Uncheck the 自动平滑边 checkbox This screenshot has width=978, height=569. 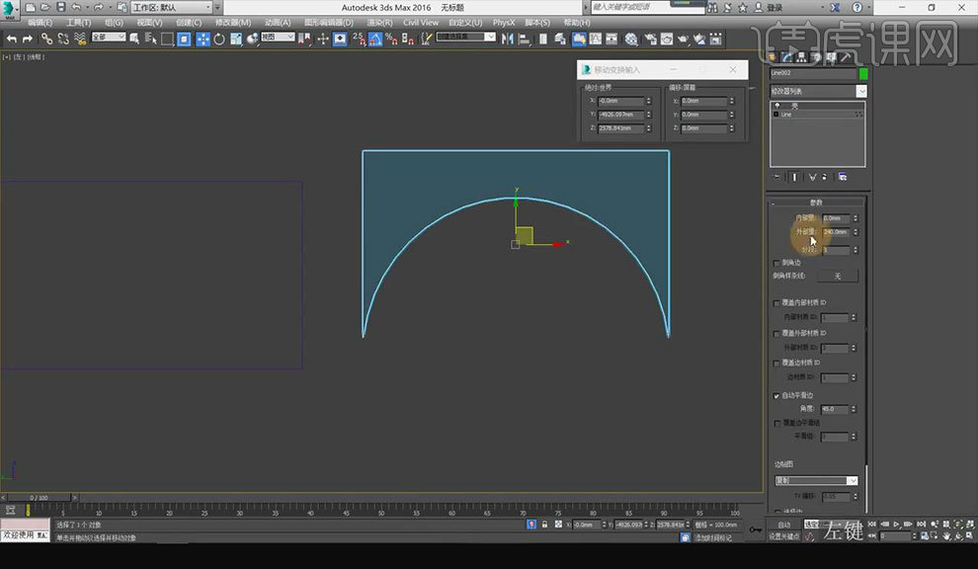pos(776,395)
